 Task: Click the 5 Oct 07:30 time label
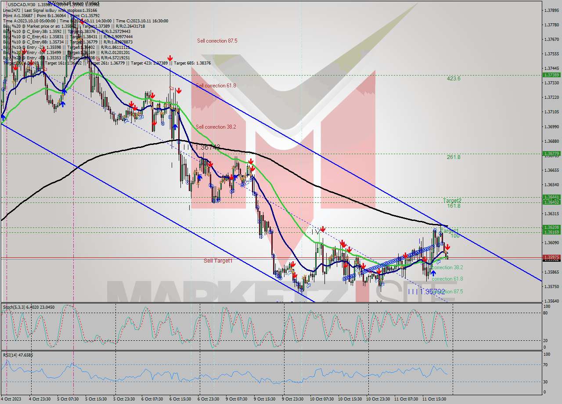tap(68, 399)
